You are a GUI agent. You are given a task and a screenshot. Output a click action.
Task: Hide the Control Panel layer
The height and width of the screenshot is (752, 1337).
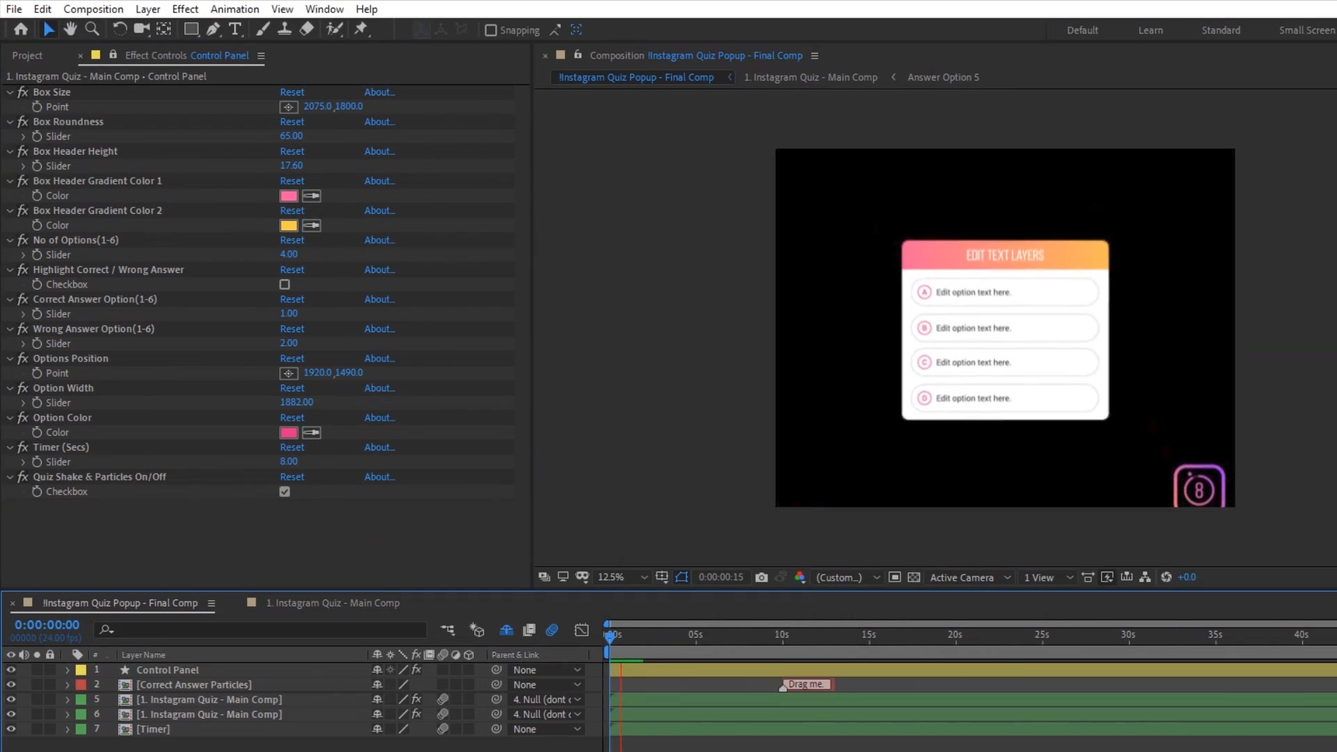coord(10,670)
